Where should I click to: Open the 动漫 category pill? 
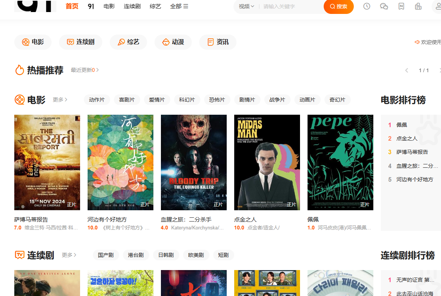173,42
